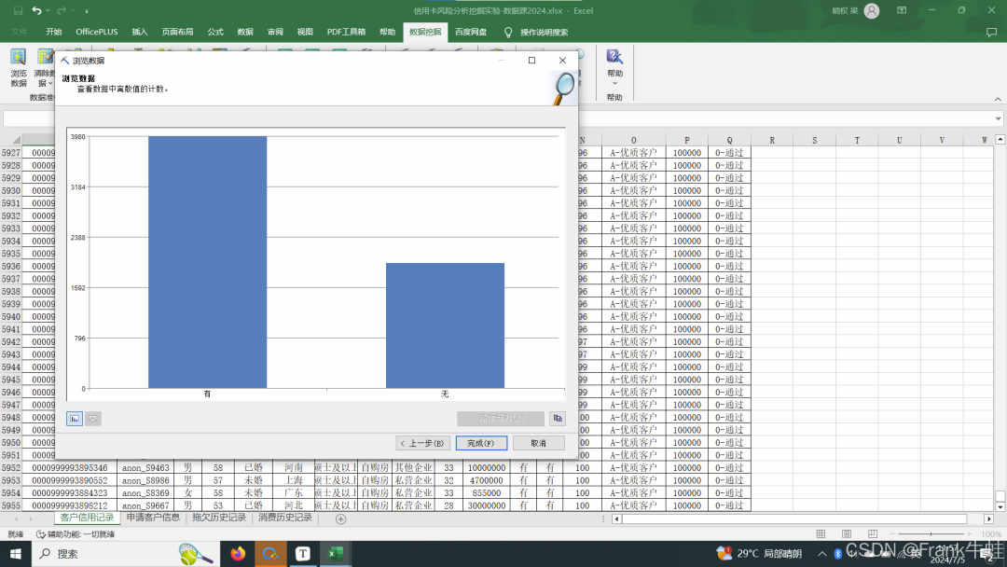
Task: Open Firefox from the taskbar
Action: point(238,554)
